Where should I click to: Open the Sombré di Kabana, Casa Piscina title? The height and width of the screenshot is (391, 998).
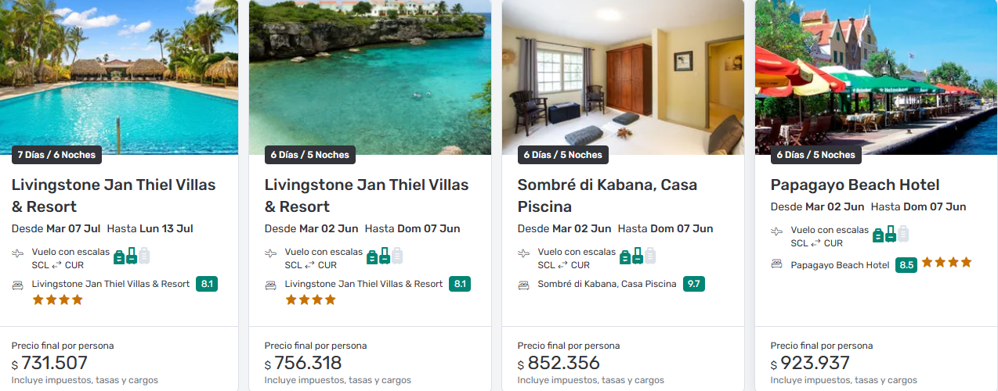607,195
